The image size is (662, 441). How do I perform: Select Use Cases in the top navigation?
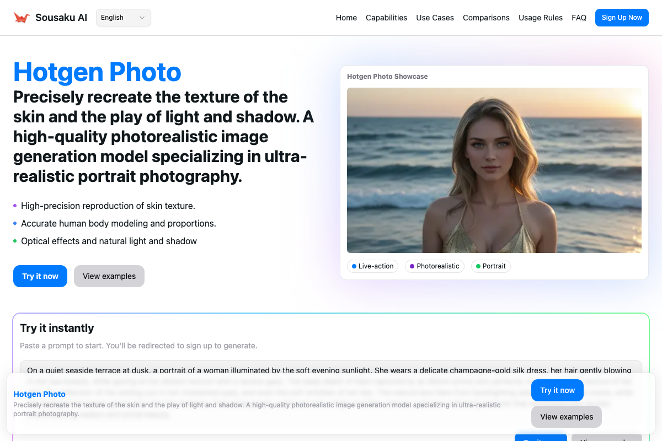point(435,18)
